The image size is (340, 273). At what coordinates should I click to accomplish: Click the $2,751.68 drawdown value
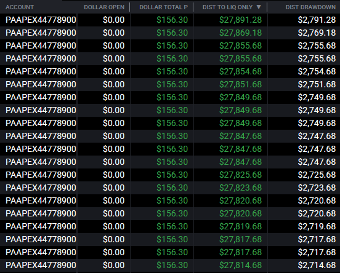[x=317, y=84]
